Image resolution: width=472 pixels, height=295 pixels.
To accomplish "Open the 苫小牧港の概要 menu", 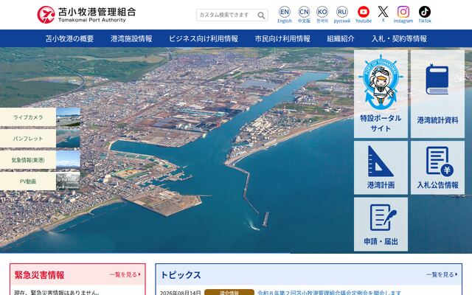I will pos(69,38).
